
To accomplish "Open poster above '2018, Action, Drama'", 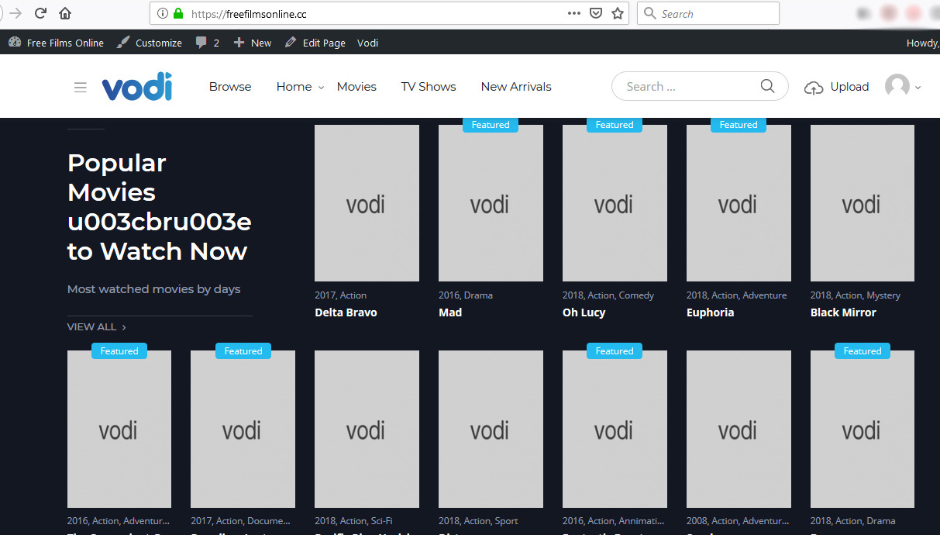I will tap(863, 429).
